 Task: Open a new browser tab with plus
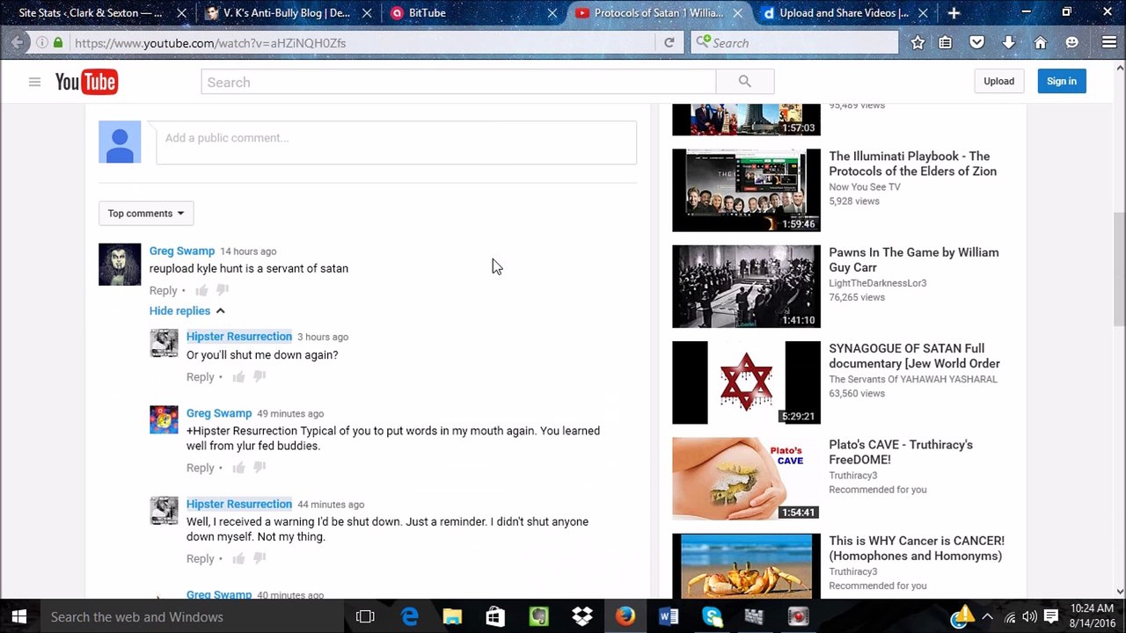954,13
